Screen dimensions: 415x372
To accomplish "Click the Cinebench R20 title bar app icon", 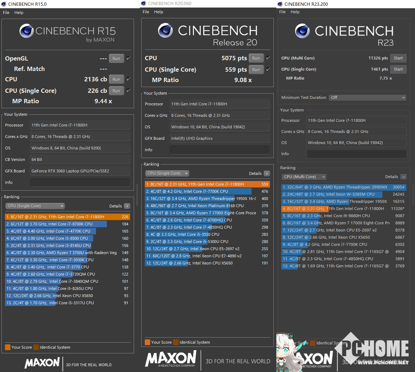I will 143,4.
